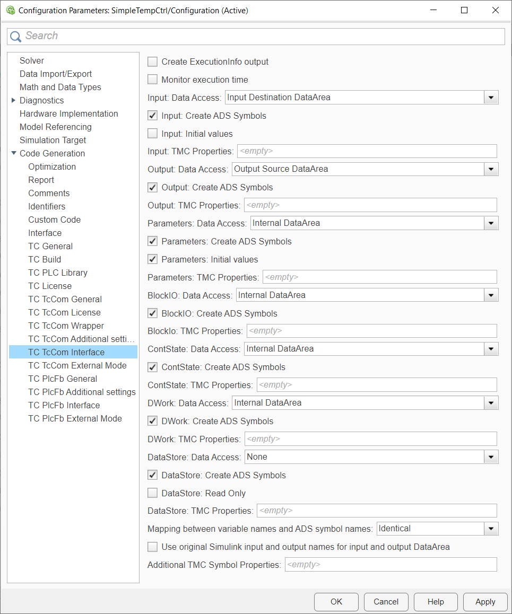512x614 pixels.
Task: Toggle ContState: Create ADS Symbols checkbox
Action: [152, 367]
